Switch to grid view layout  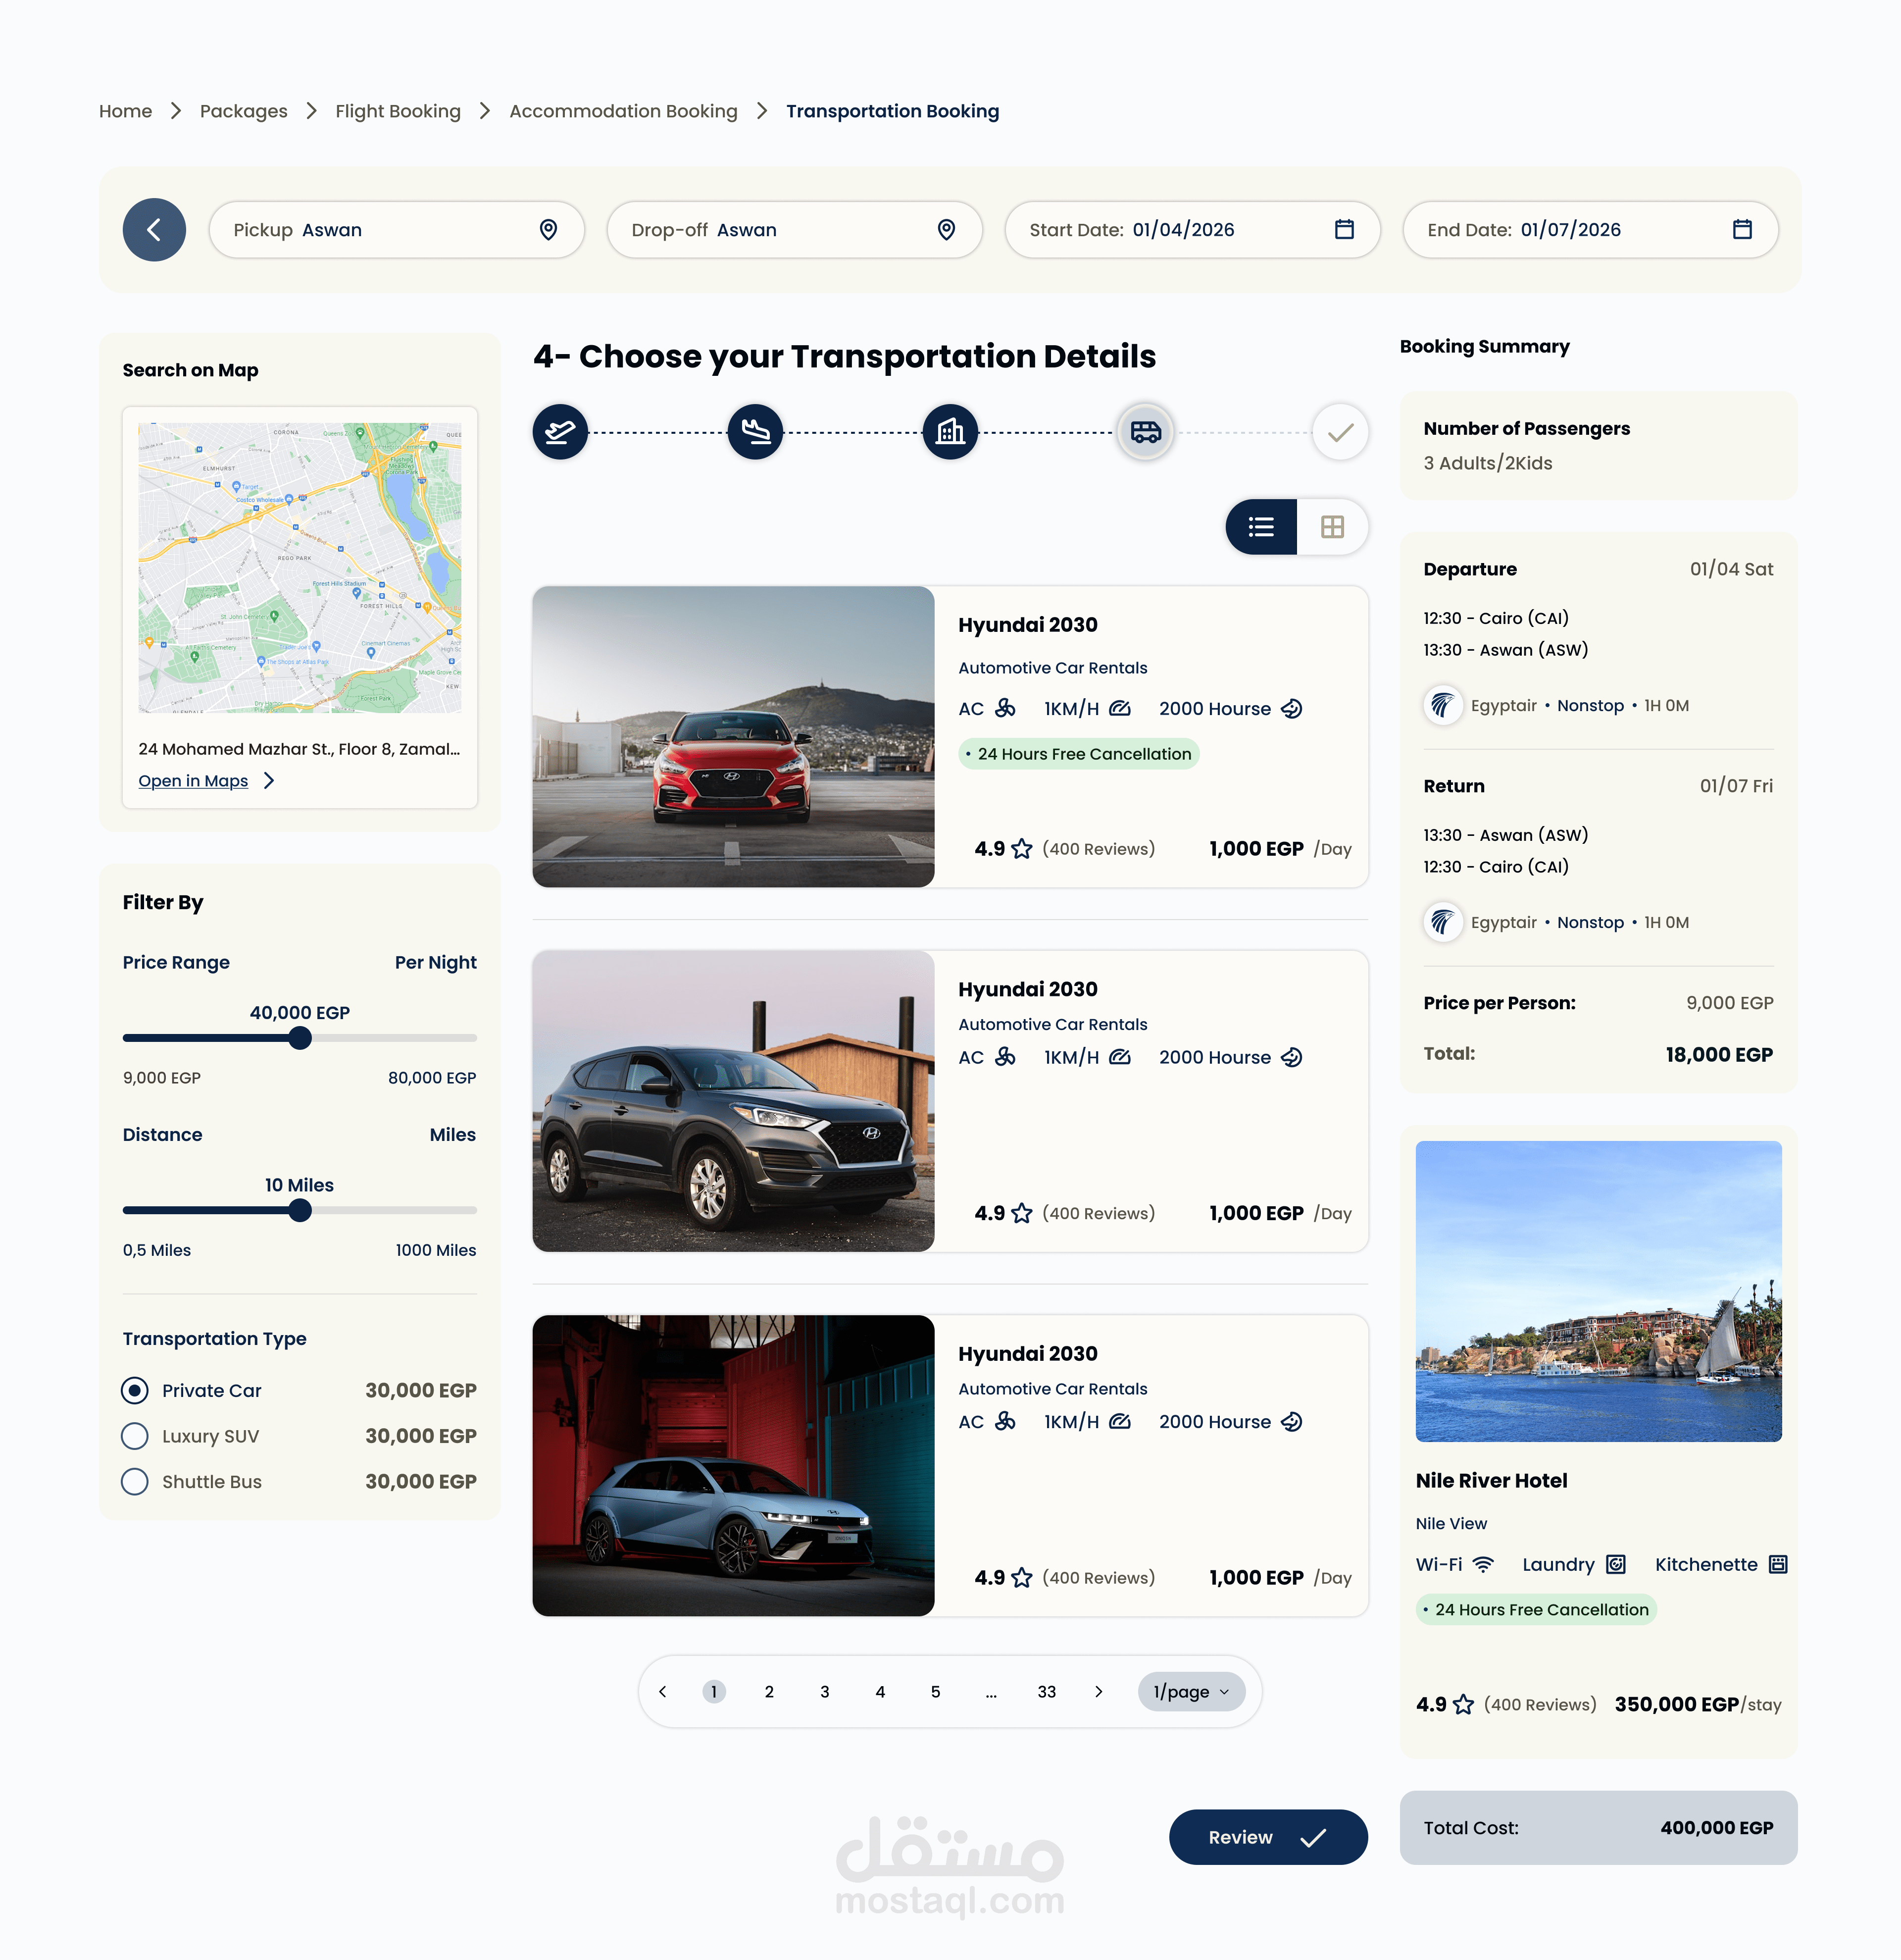click(1331, 527)
